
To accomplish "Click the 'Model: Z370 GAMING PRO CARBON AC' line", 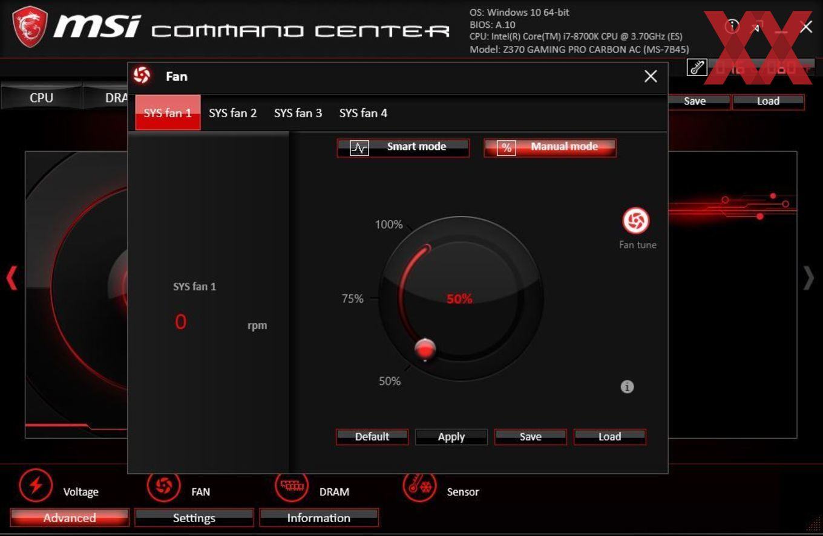I will (x=579, y=50).
